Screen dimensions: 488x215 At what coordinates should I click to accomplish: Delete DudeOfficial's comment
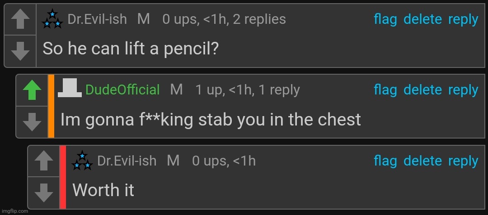point(422,90)
